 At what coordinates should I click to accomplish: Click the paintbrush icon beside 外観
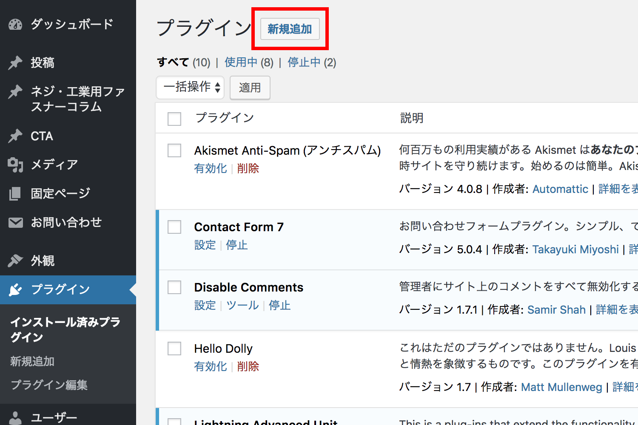coord(15,261)
